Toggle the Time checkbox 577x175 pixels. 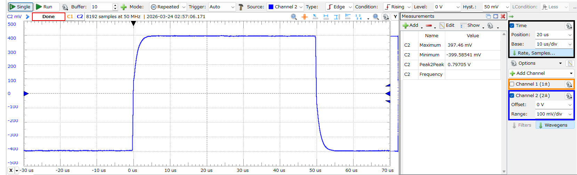tap(512, 25)
